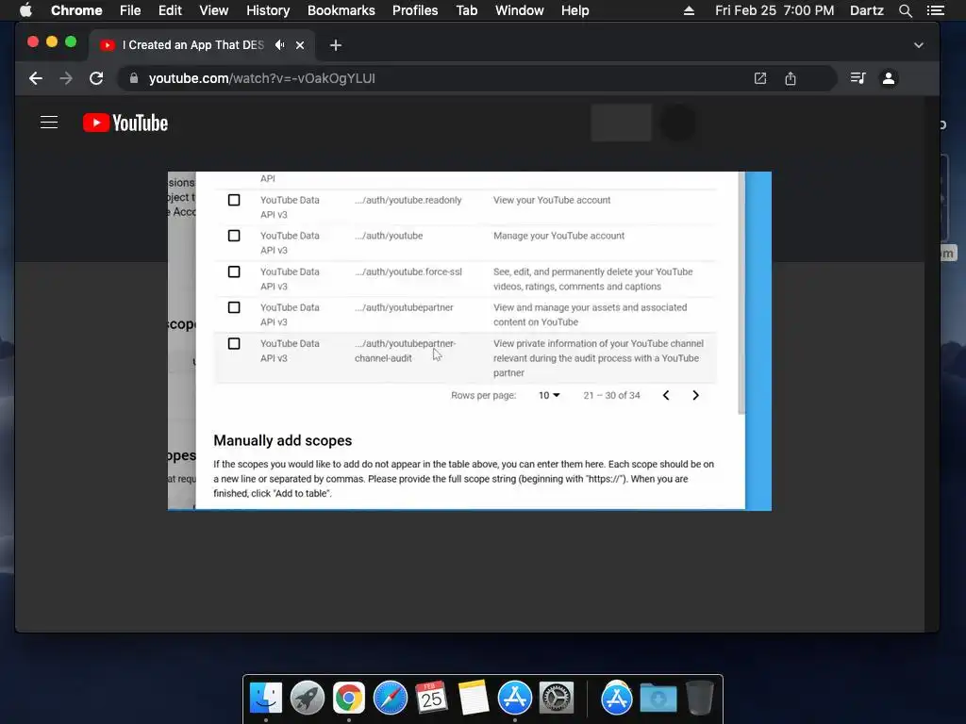The height and width of the screenshot is (724, 966).
Task: Click the lock icon in address bar
Action: click(x=134, y=78)
